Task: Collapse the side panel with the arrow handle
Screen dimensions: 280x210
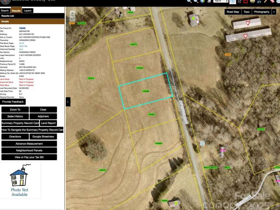Action: [68, 102]
